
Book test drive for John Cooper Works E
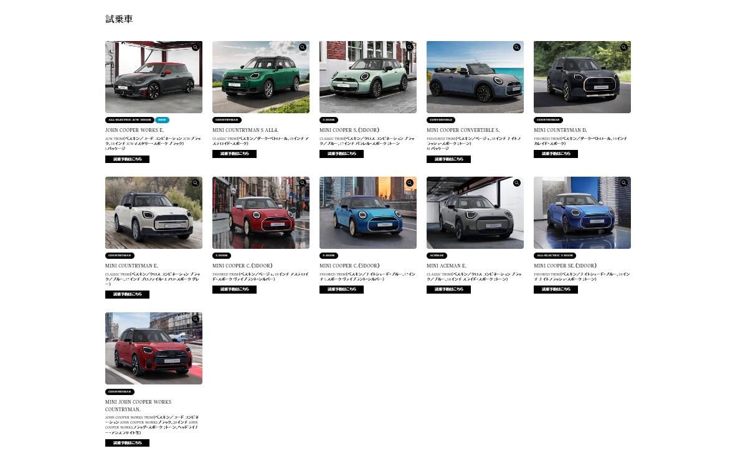(x=127, y=159)
